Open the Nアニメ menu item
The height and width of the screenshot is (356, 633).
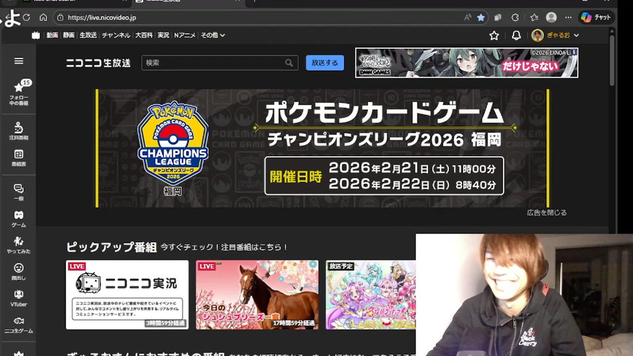185,35
